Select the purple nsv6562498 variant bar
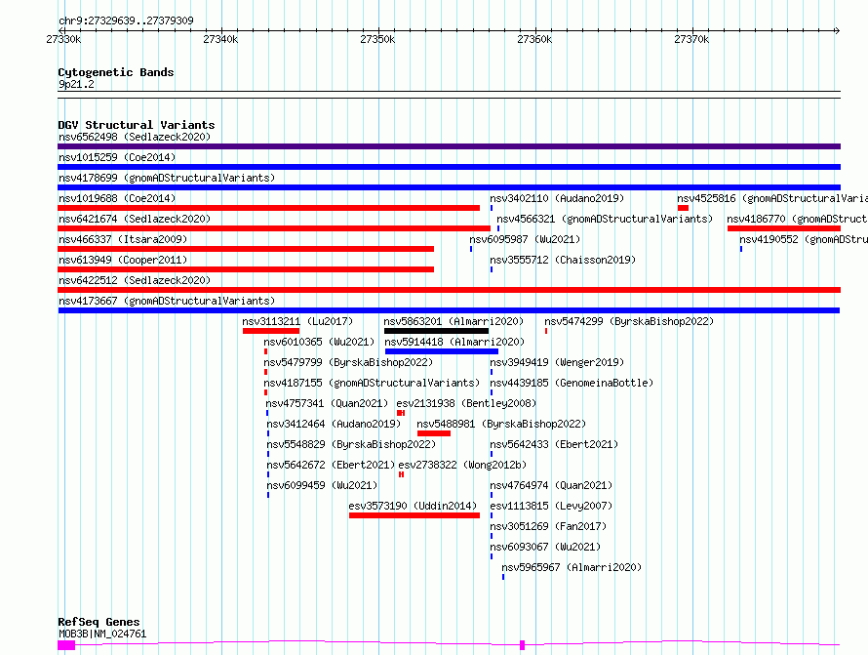This screenshot has width=868, height=655. [x=449, y=146]
